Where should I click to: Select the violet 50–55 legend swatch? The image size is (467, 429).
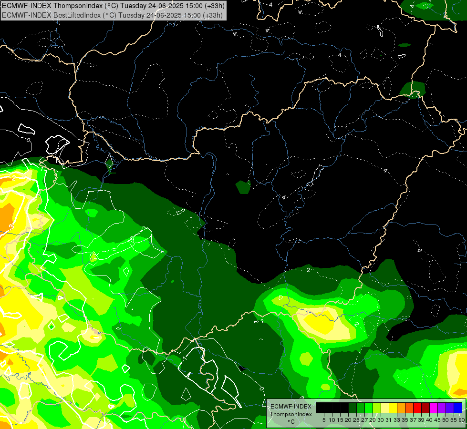450,408
